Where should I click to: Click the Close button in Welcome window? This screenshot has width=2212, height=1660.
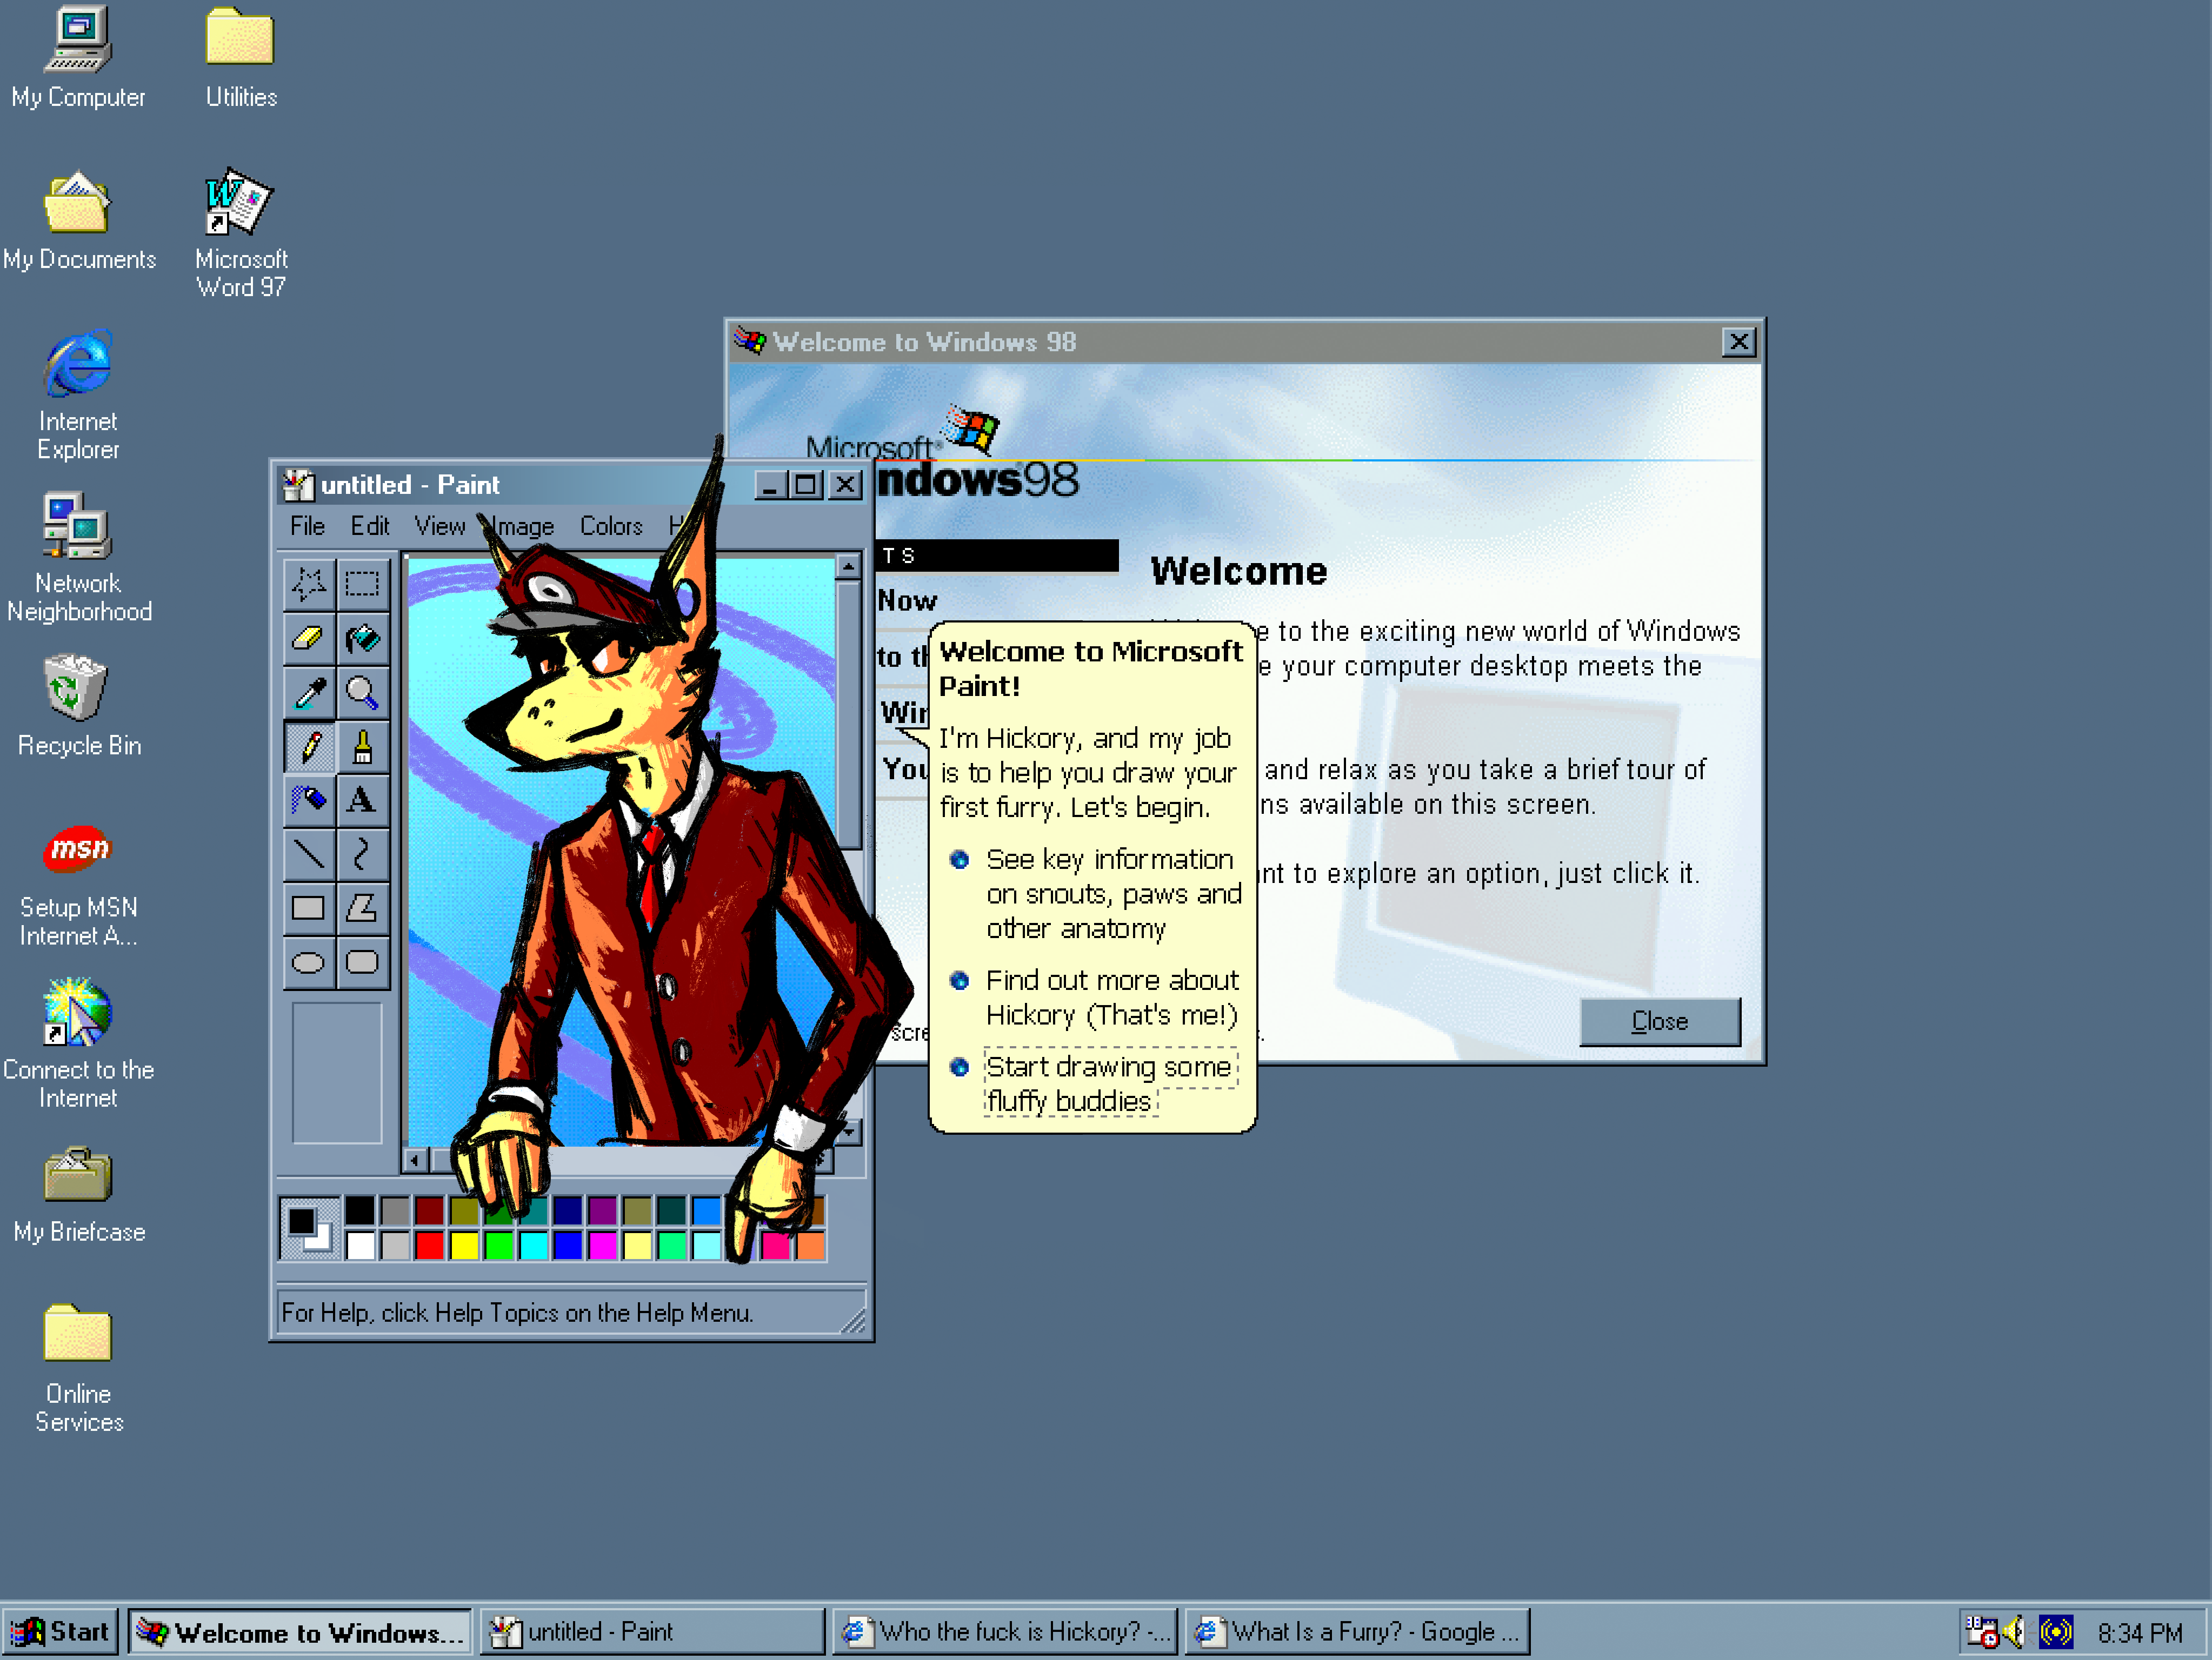1659,1021
